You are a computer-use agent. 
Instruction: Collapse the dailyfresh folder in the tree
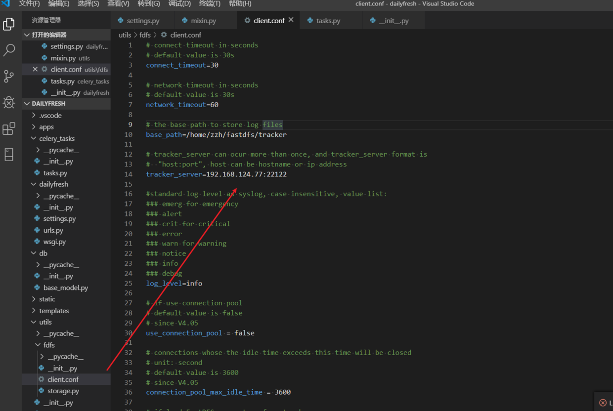pos(66,184)
